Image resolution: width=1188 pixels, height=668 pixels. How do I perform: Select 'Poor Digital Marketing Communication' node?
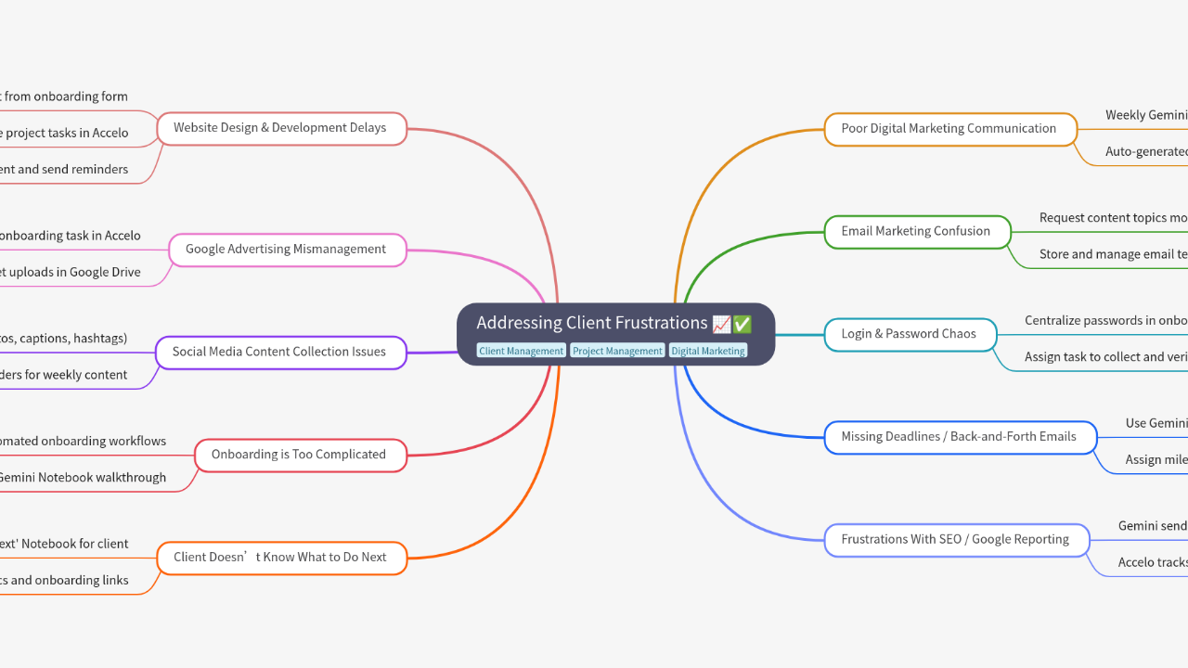tap(949, 129)
